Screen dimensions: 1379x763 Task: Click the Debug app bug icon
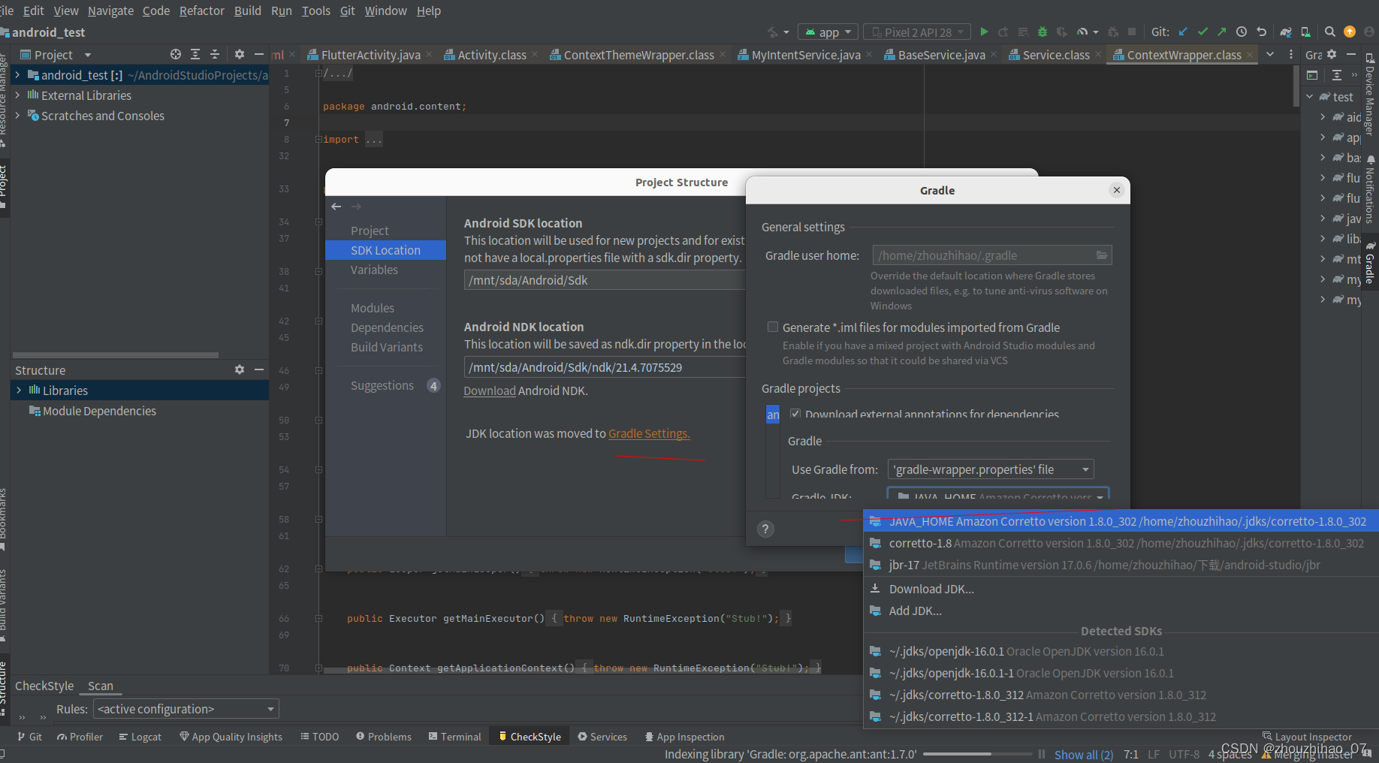click(1043, 32)
